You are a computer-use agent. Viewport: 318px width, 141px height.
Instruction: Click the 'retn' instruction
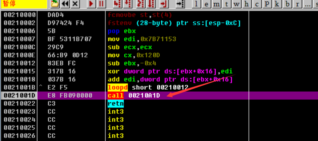pyautogui.click(x=116, y=103)
